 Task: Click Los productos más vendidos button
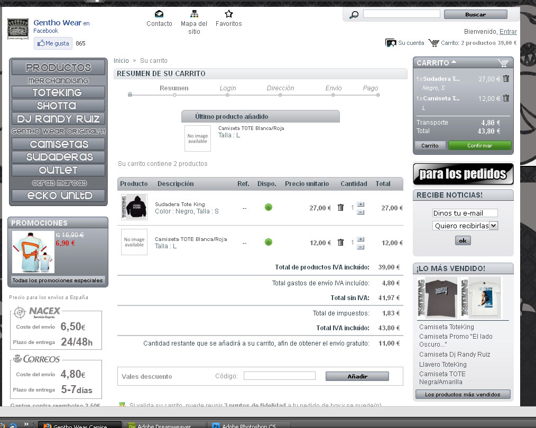coord(463,395)
